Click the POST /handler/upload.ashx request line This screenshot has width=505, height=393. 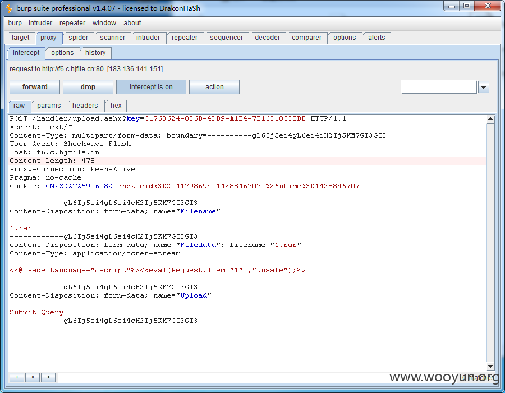tap(178, 118)
